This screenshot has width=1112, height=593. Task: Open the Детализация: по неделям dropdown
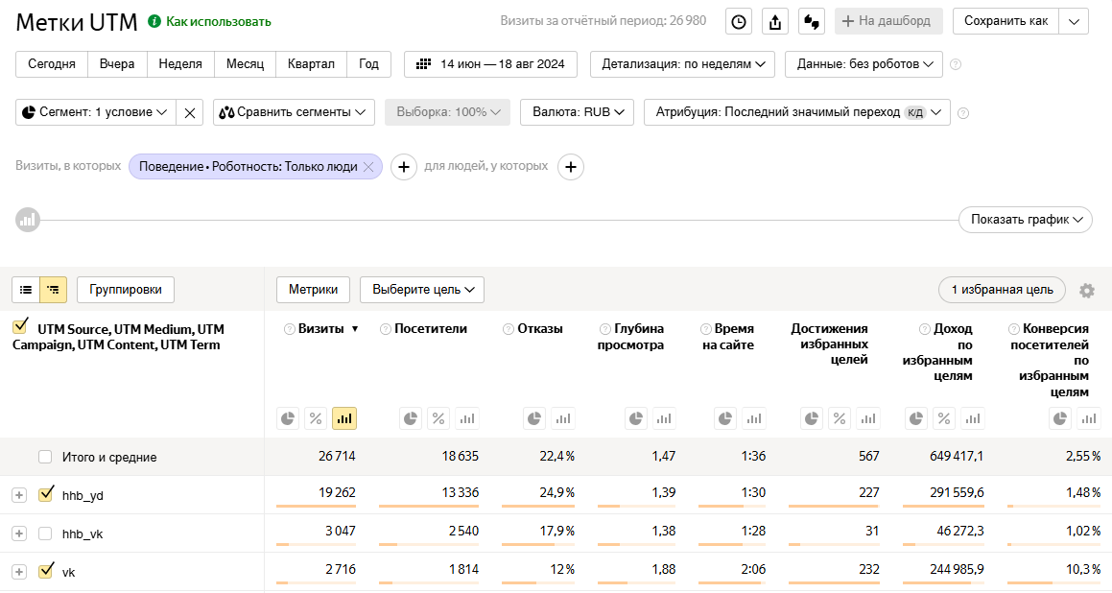[x=682, y=64]
